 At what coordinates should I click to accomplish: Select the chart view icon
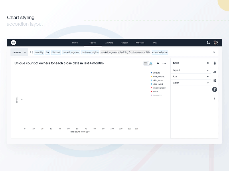pos(150,63)
